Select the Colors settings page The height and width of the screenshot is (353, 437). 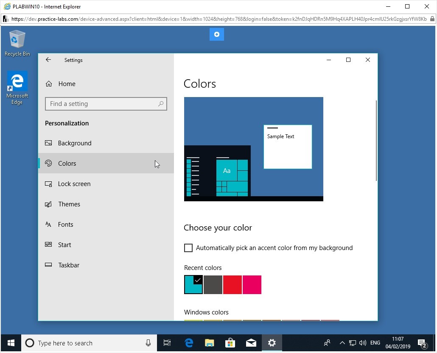tap(106, 164)
